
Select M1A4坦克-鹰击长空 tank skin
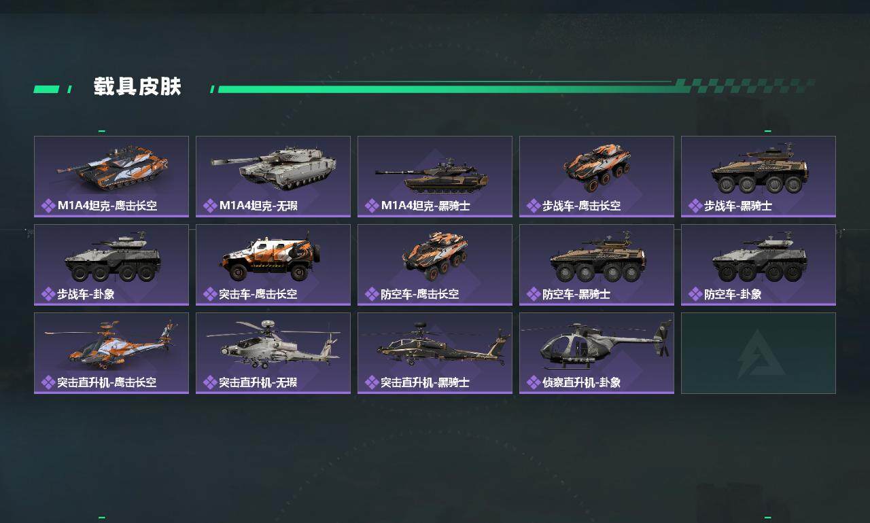click(x=111, y=177)
